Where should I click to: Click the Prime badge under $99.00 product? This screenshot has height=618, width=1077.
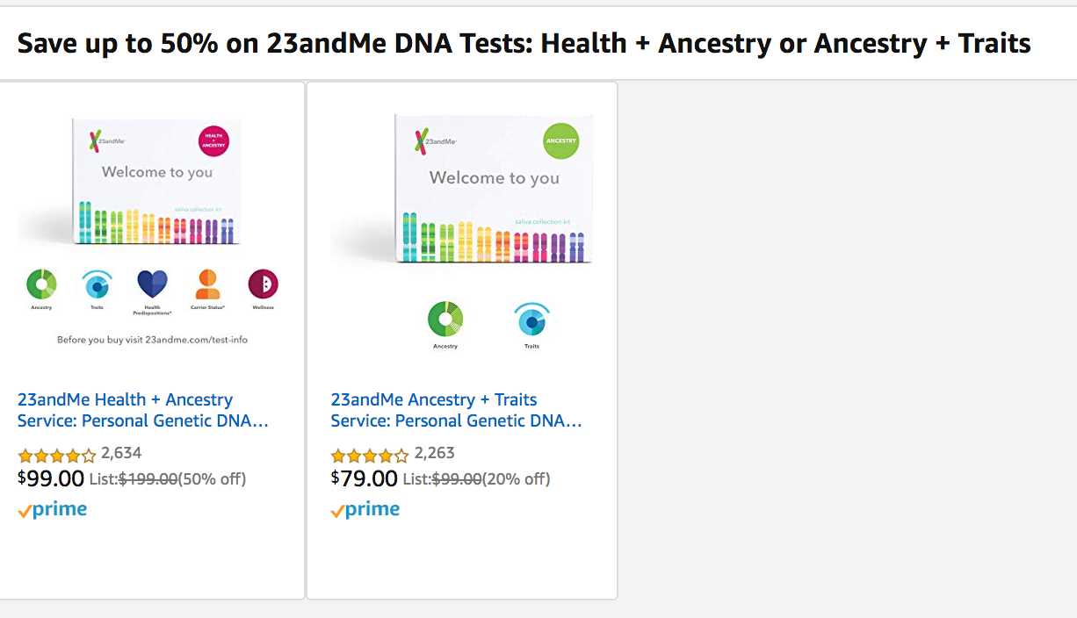coord(53,510)
